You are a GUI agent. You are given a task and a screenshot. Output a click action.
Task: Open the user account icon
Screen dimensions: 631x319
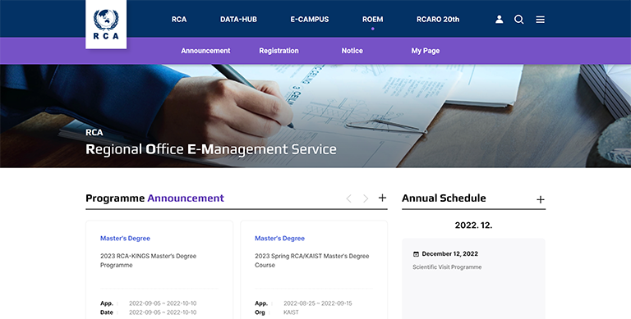pyautogui.click(x=499, y=20)
